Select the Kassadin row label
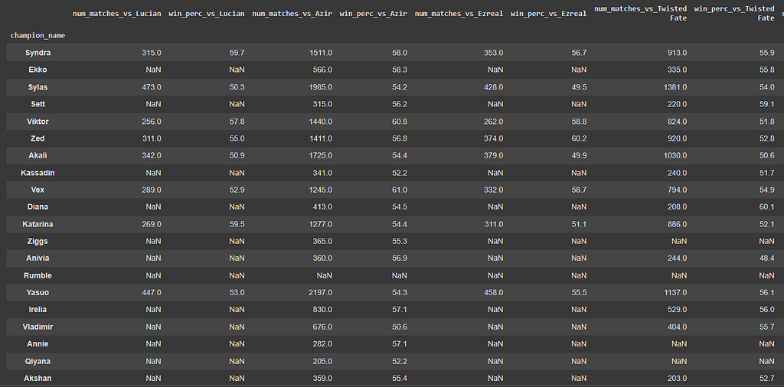 [38, 174]
